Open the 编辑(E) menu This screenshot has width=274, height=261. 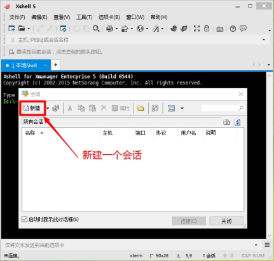[39, 17]
